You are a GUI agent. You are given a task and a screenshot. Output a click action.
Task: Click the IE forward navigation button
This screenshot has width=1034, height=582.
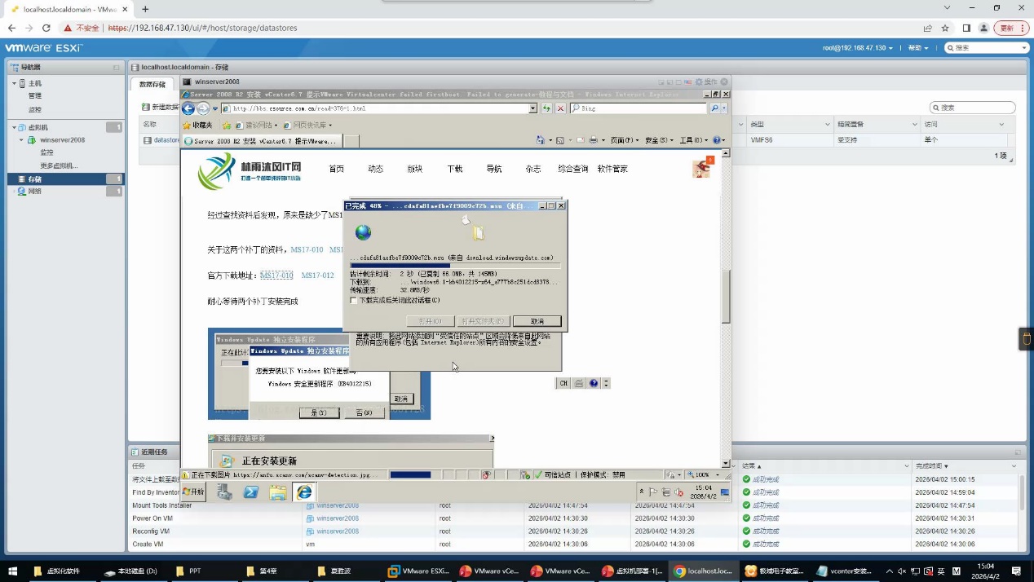[x=203, y=108]
